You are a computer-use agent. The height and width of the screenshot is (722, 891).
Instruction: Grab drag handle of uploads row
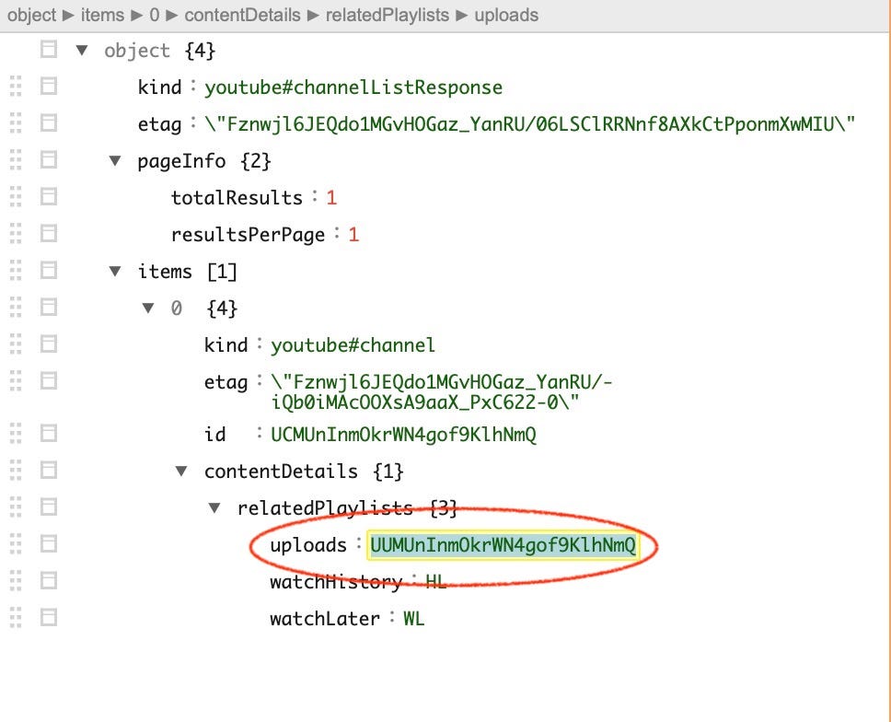(x=16, y=543)
